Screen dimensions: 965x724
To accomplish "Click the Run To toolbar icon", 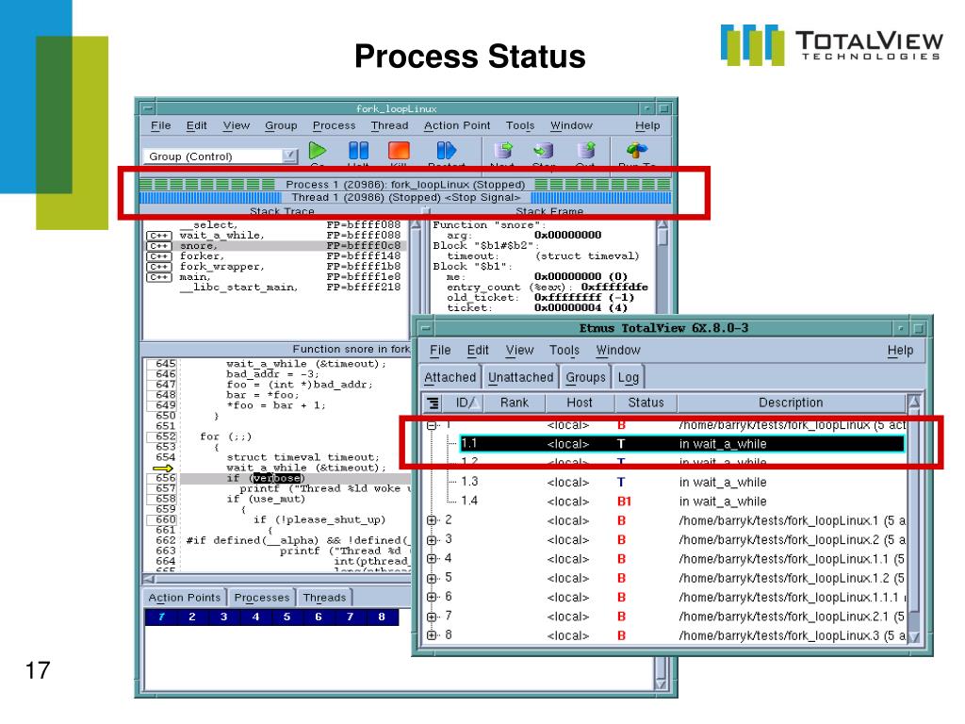I will pos(637,150).
